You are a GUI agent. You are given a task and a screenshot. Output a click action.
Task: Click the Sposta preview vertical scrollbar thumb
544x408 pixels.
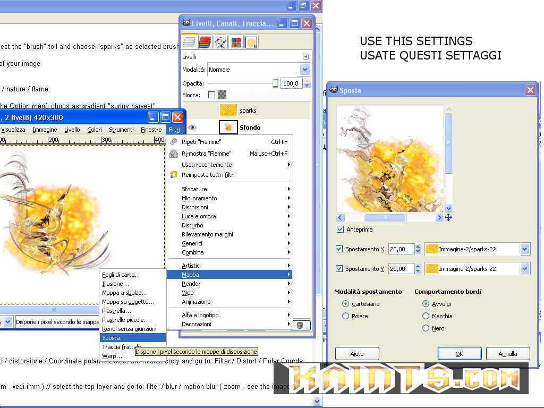[x=448, y=143]
